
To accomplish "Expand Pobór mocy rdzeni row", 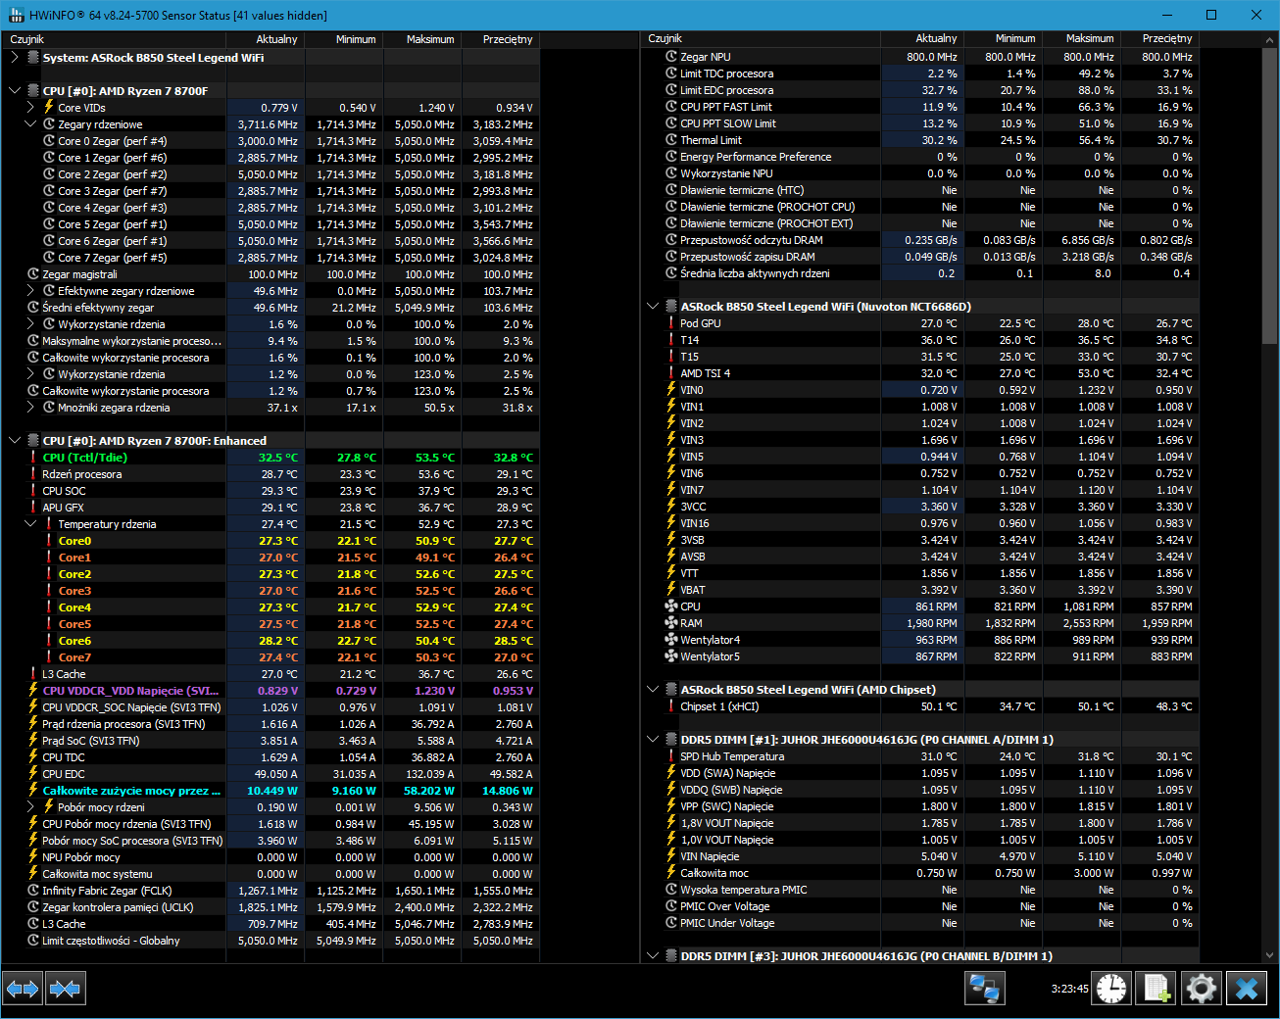I will (x=30, y=807).
